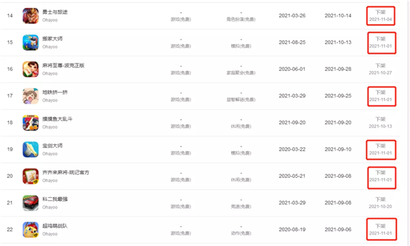Select the Ohayoo publisher under 宝剑大师
Screen dimensions: 410x246
tap(50, 153)
